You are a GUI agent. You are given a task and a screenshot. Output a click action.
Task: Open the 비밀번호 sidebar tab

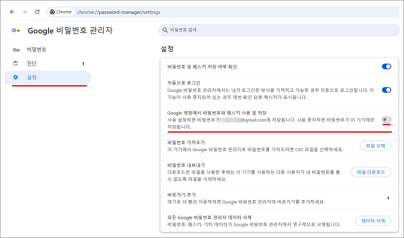coord(48,50)
